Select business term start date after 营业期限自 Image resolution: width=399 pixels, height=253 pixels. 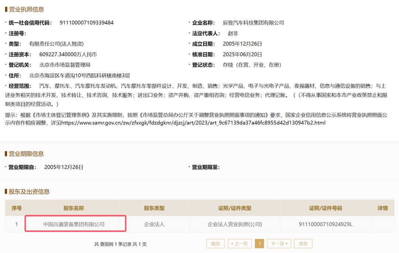[x=64, y=167]
